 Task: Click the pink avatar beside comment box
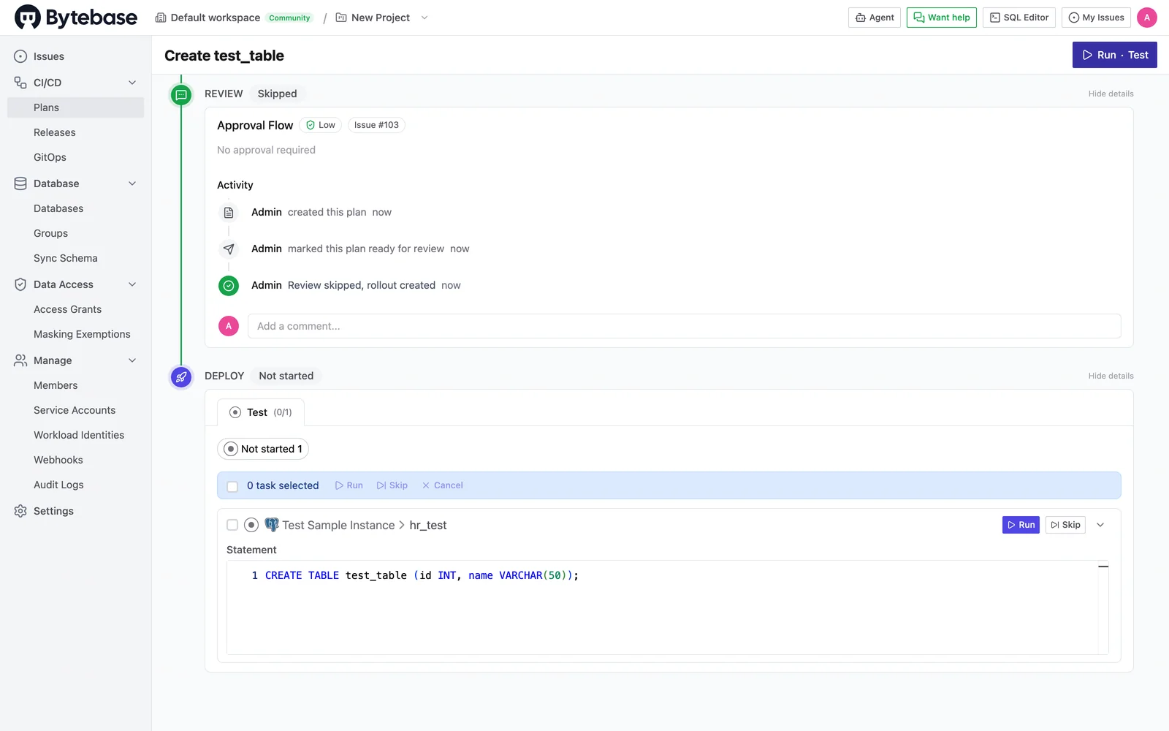[229, 326]
